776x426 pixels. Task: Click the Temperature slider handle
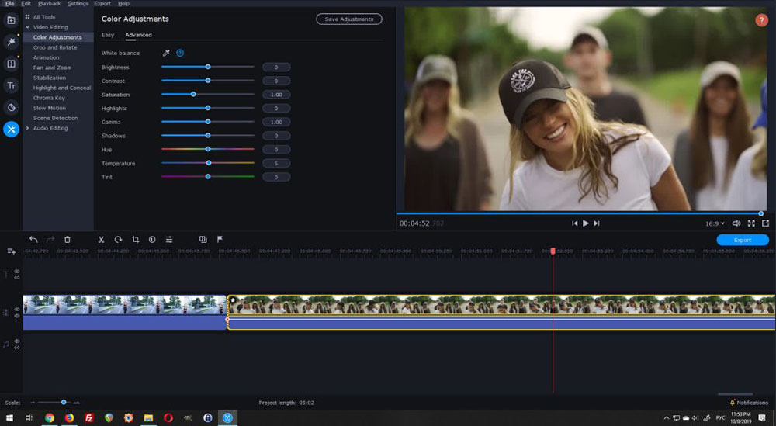[209, 163]
